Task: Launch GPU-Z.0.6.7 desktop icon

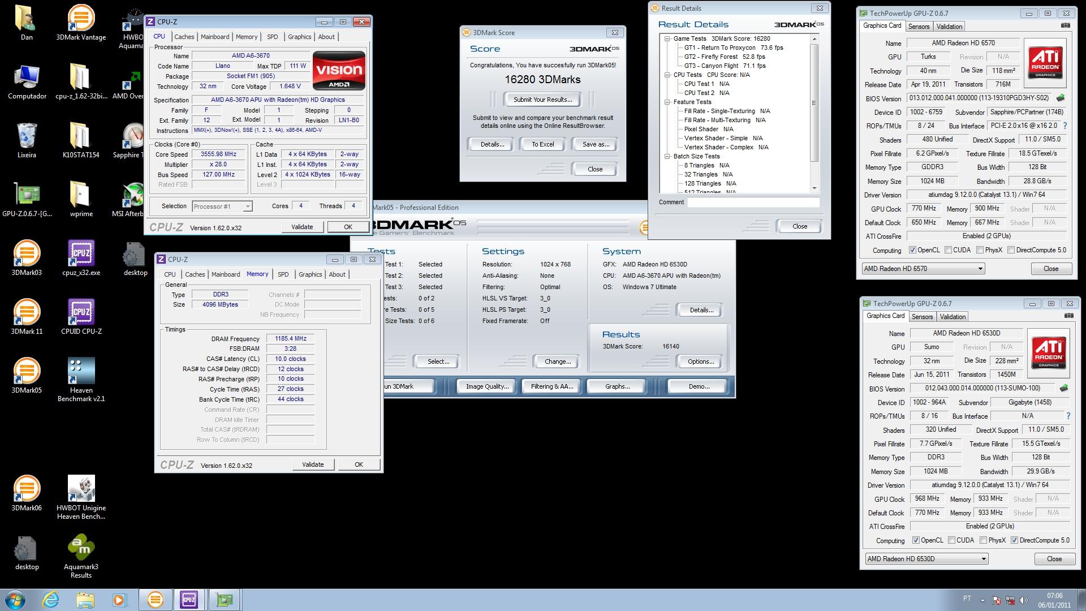Action: point(27,199)
